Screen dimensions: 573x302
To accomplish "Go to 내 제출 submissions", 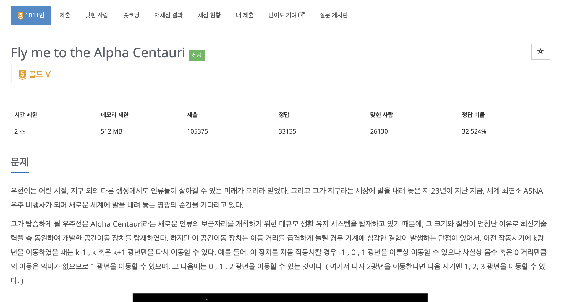I will click(x=245, y=15).
